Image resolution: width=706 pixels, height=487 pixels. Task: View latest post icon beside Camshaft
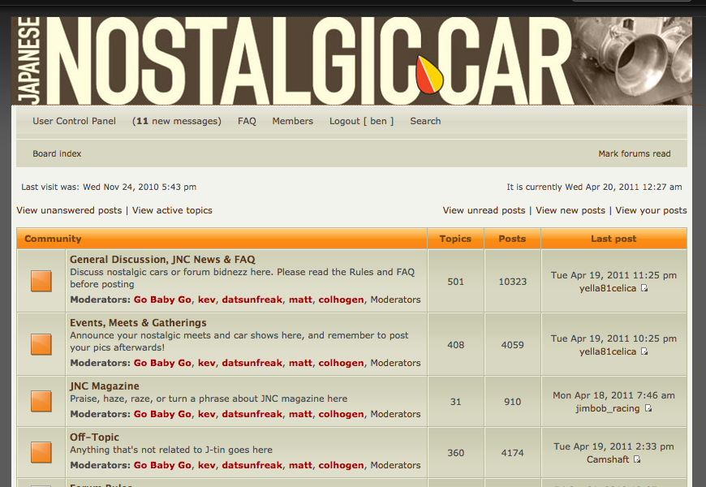(637, 459)
